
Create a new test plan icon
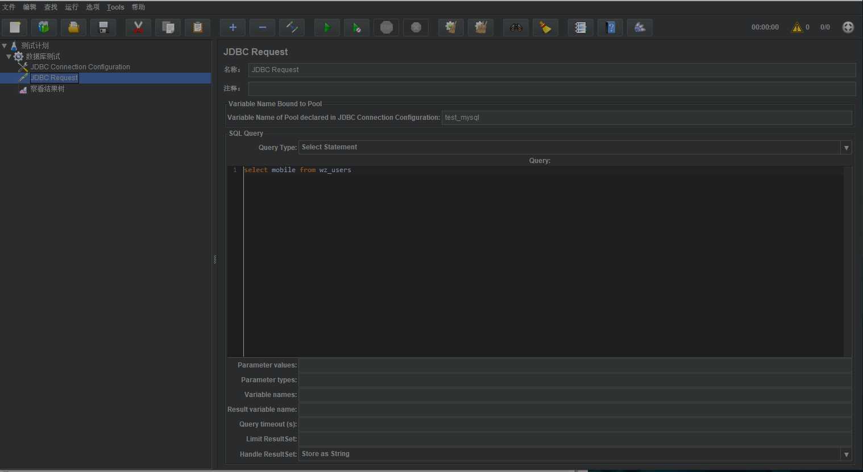[15, 27]
